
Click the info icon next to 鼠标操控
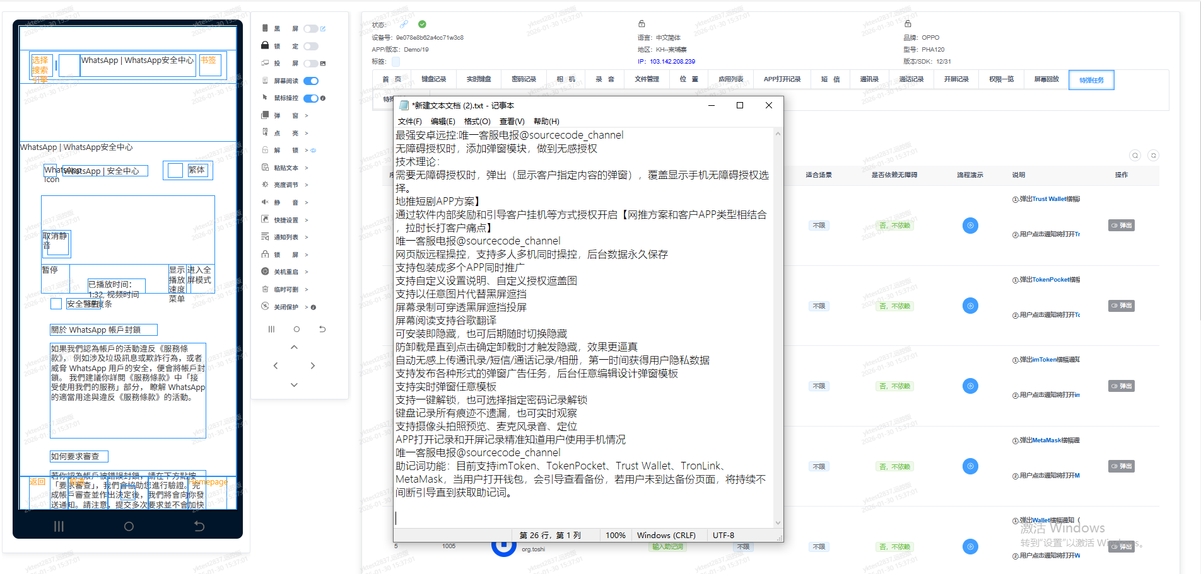(x=323, y=98)
